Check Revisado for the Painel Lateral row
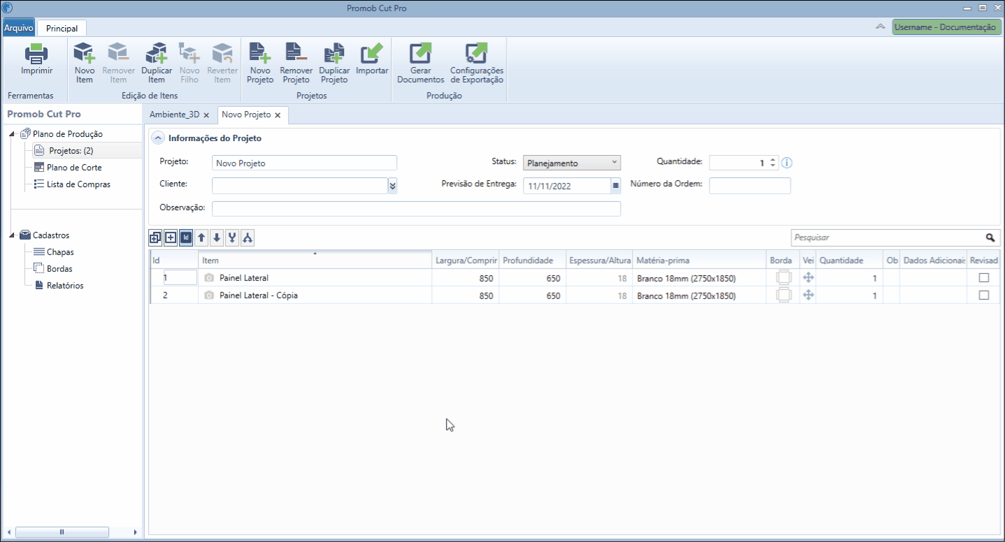 point(984,277)
